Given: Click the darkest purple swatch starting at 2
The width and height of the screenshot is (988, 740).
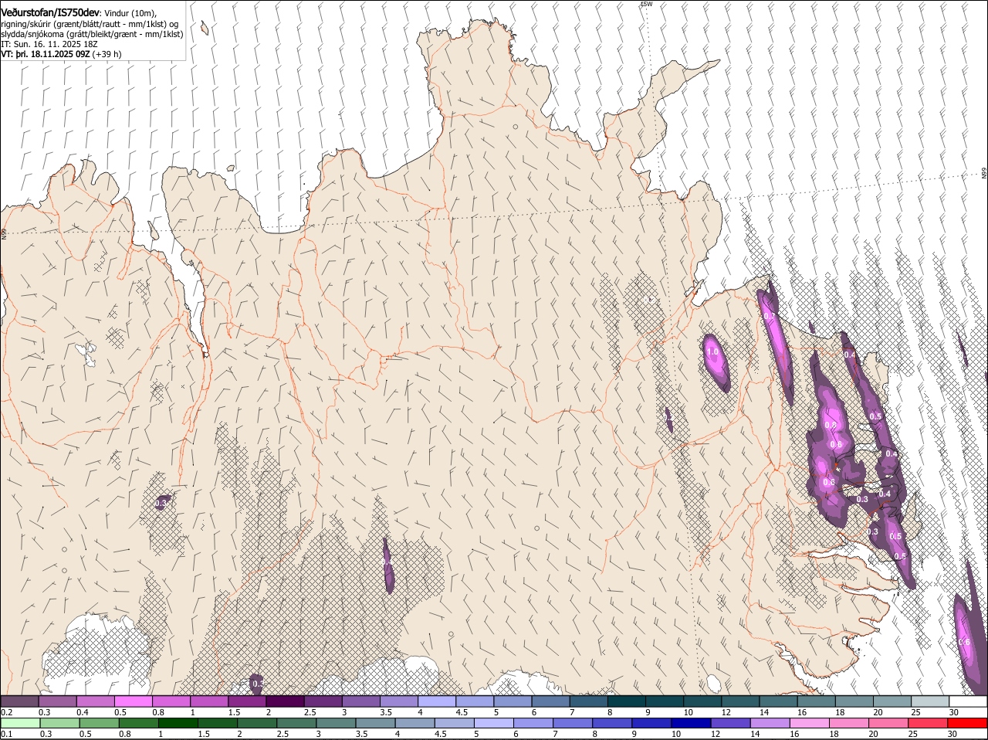Looking at the screenshot, I should 285,701.
